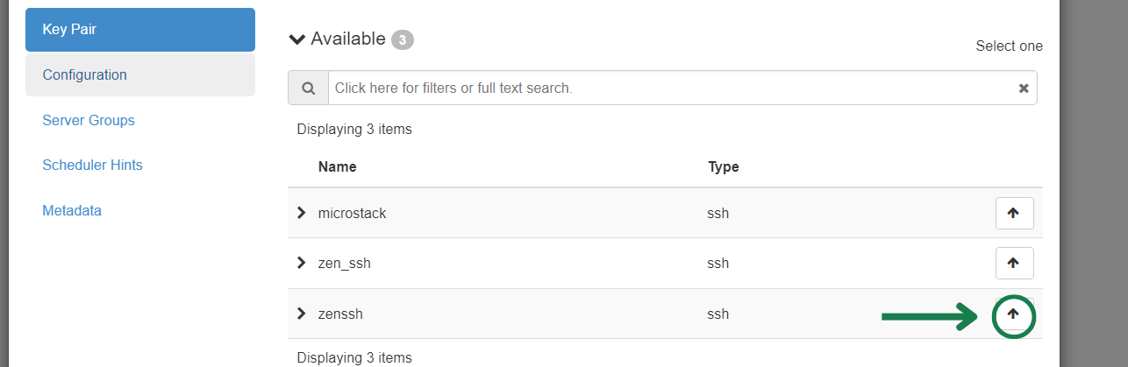
Task: Sort by the Name column header
Action: tap(337, 166)
